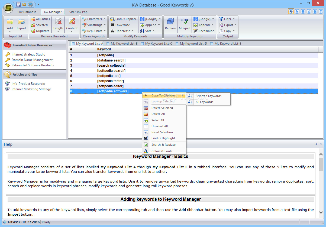Open Internet Marketing Strategy link
Image resolution: width=326 pixels, height=227 pixels.
[x=31, y=89]
